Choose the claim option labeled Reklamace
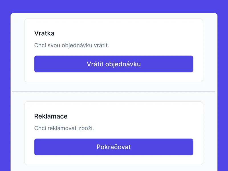Screen dimensions: 228x171 click(x=51, y=116)
